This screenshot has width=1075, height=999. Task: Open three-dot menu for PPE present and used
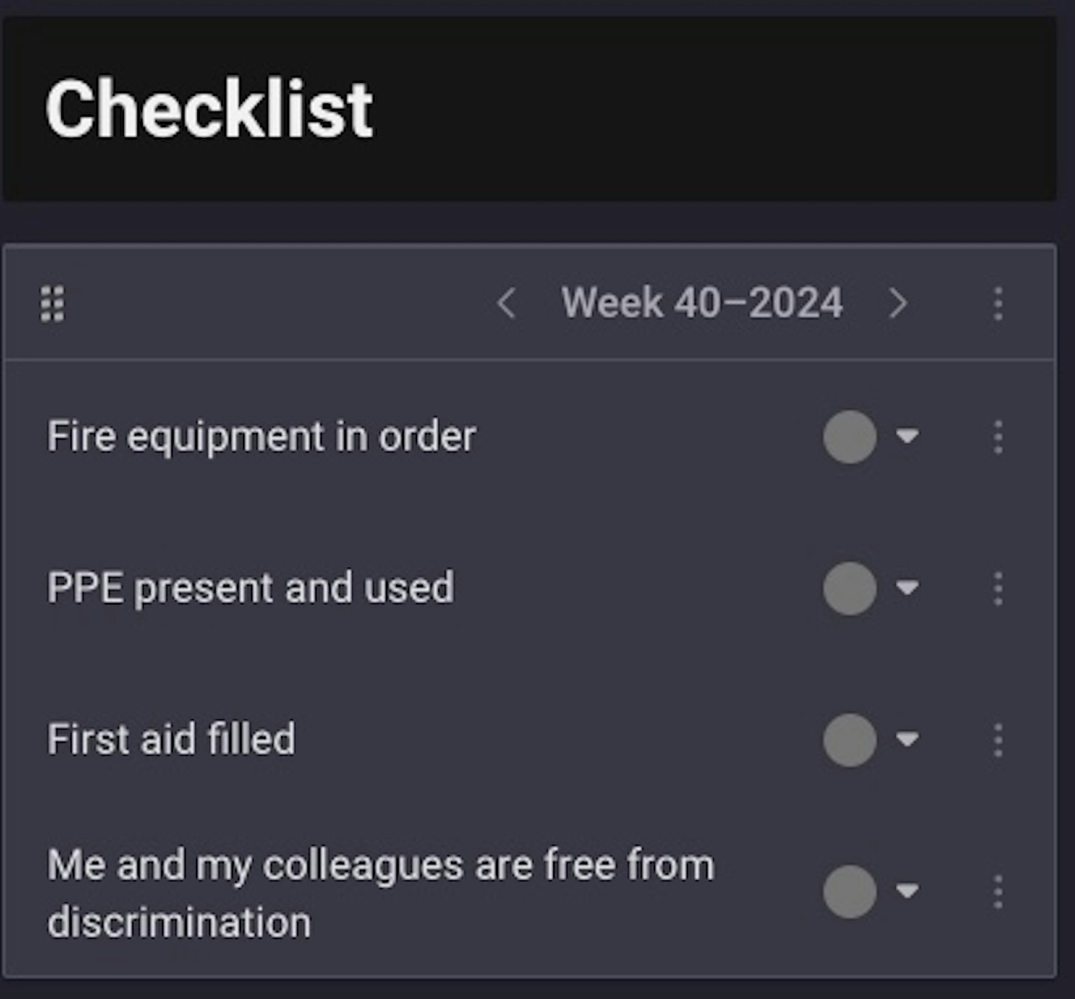coord(998,588)
